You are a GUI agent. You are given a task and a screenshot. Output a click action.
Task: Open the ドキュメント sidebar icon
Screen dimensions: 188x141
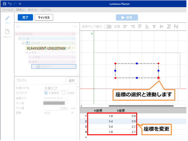[x=7, y=32]
